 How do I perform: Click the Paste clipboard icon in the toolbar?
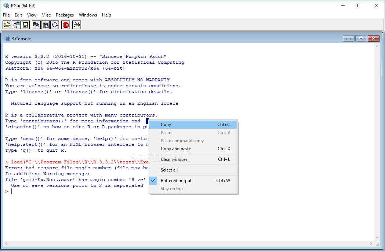[46, 25]
